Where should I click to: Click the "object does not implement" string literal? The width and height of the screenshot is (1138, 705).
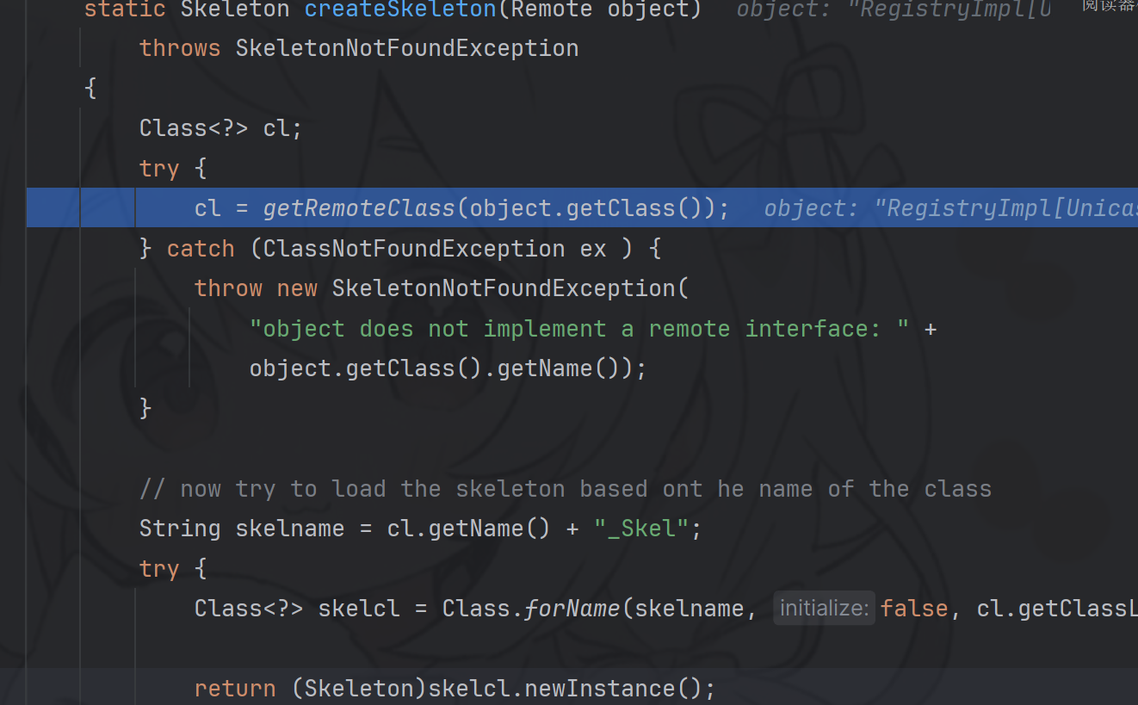(578, 329)
